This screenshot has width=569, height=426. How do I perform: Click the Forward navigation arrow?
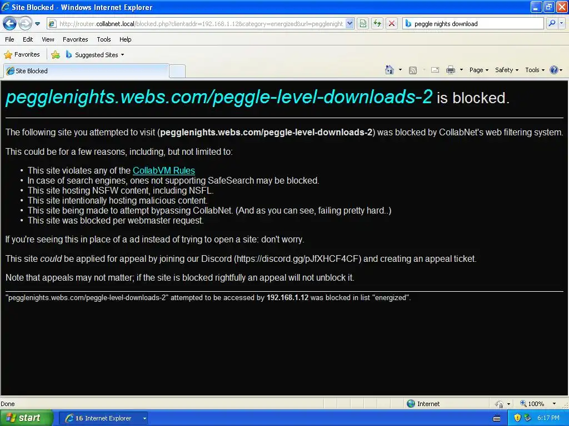coord(25,24)
